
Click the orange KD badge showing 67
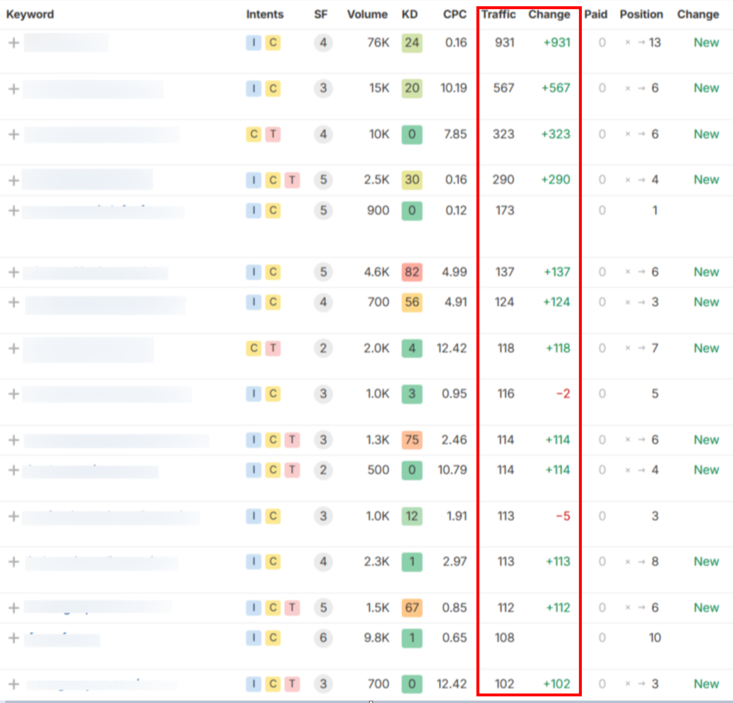point(412,608)
